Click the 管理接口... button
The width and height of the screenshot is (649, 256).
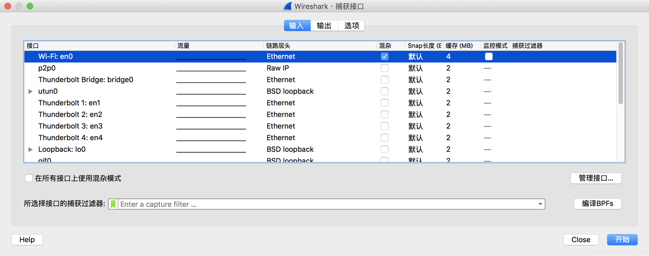click(596, 178)
